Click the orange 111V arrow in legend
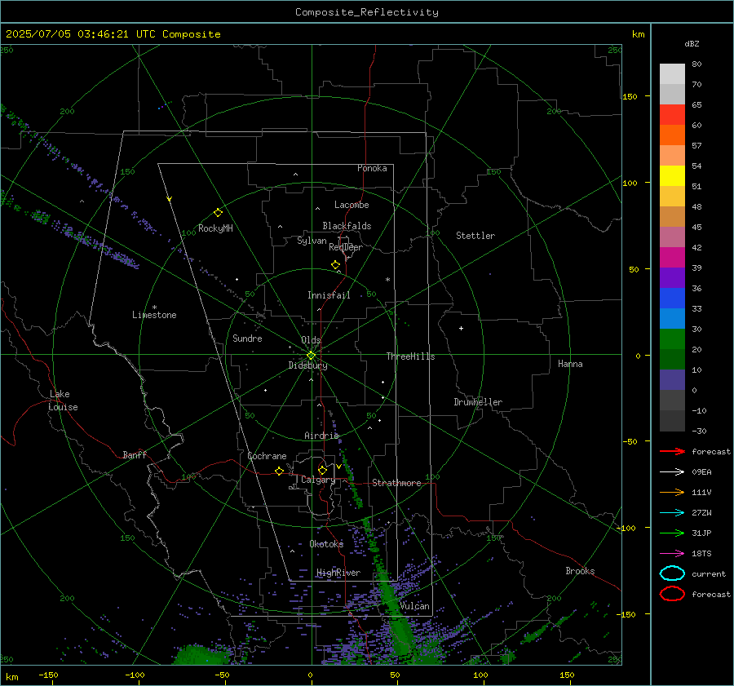The width and height of the screenshot is (734, 686). [x=672, y=492]
